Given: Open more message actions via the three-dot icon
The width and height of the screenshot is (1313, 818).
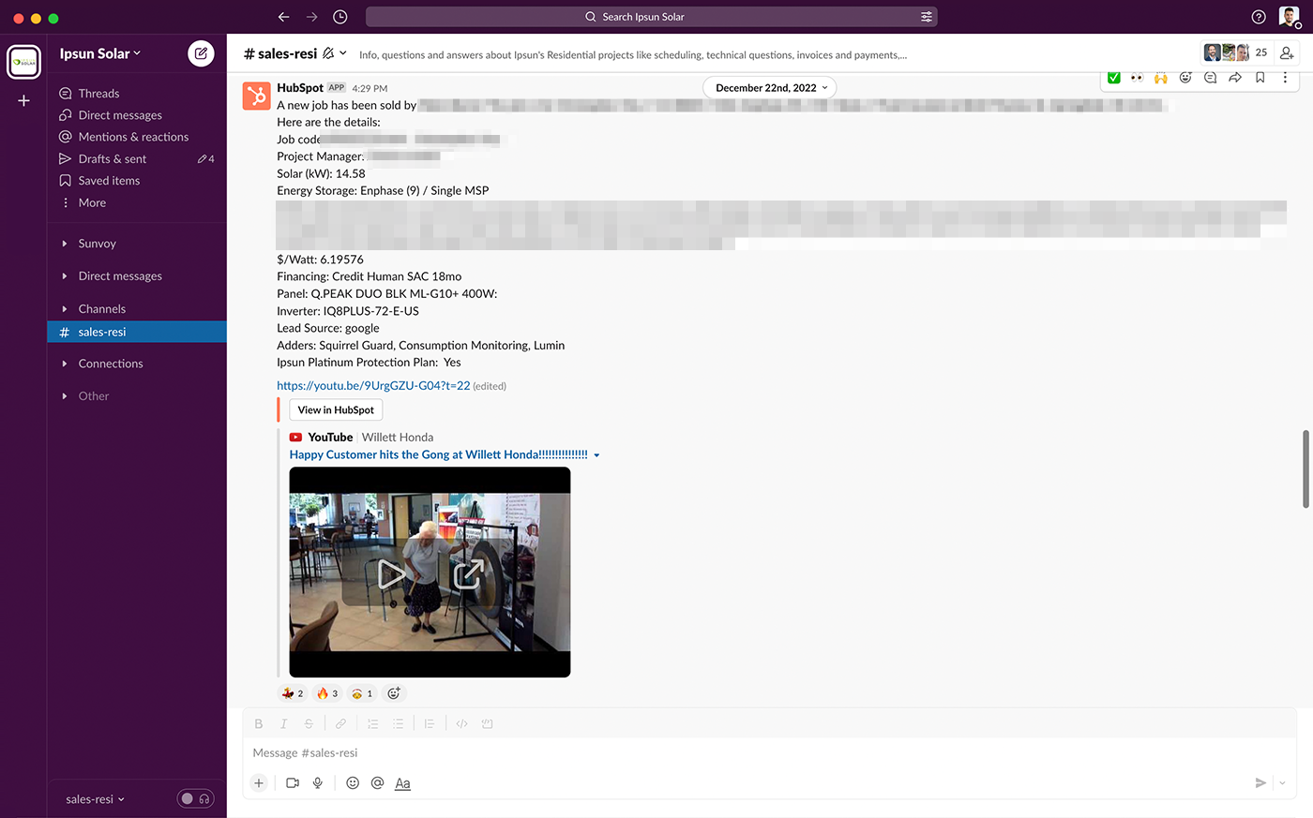Looking at the screenshot, I should click(1285, 78).
